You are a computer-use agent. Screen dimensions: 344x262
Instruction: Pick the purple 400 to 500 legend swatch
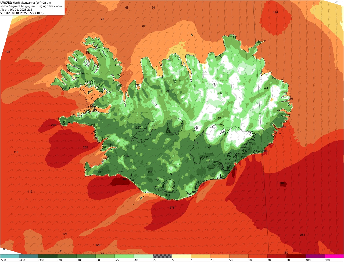(315, 256)
